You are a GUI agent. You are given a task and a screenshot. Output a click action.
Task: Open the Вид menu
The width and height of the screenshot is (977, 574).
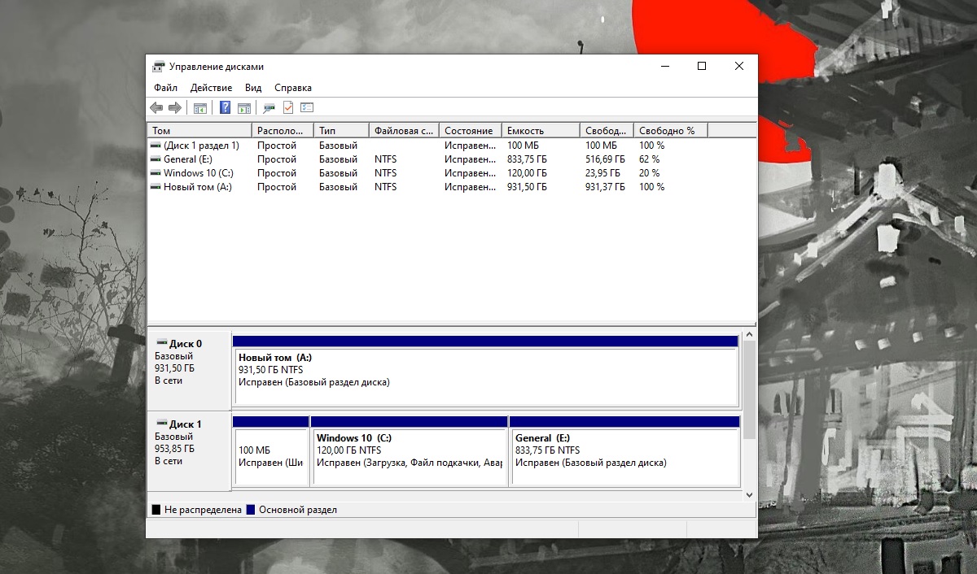(253, 88)
